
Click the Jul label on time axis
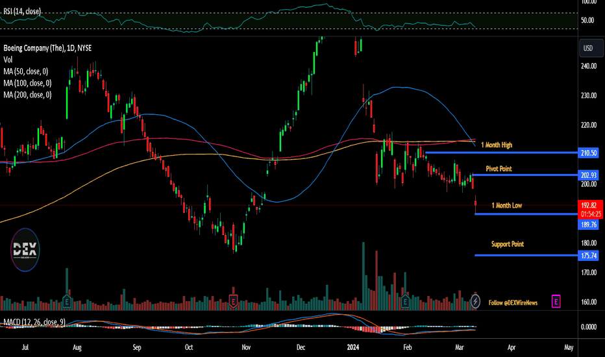(25, 347)
